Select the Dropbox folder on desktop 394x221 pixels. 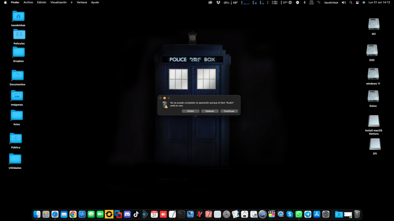pyautogui.click(x=19, y=52)
